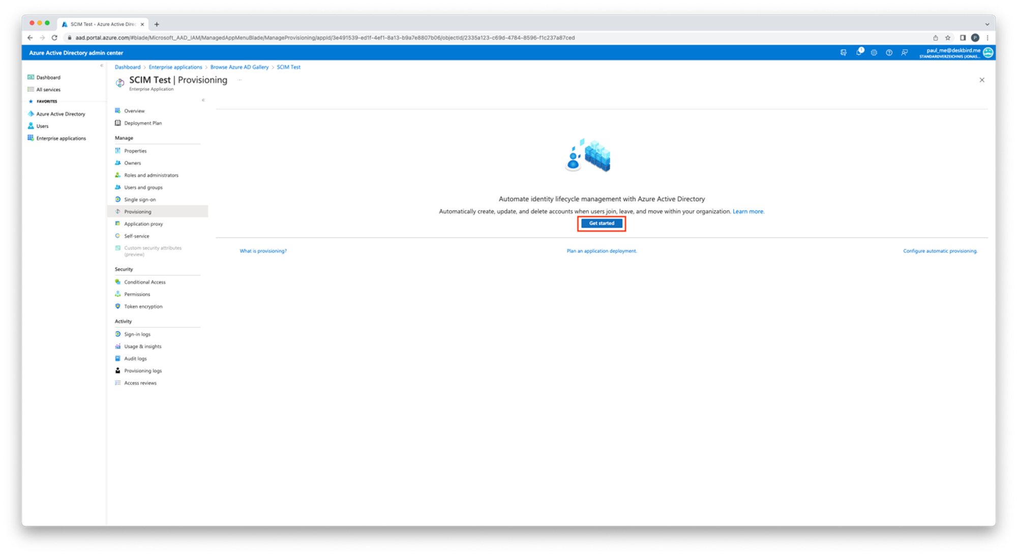Click the help question mark icon
The width and height of the screenshot is (1017, 554).
click(x=889, y=52)
